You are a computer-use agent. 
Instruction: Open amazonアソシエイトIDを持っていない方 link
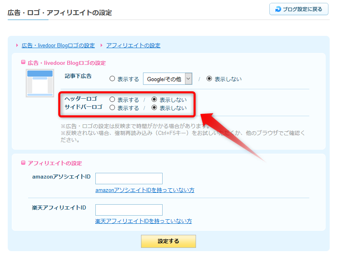tap(145, 190)
